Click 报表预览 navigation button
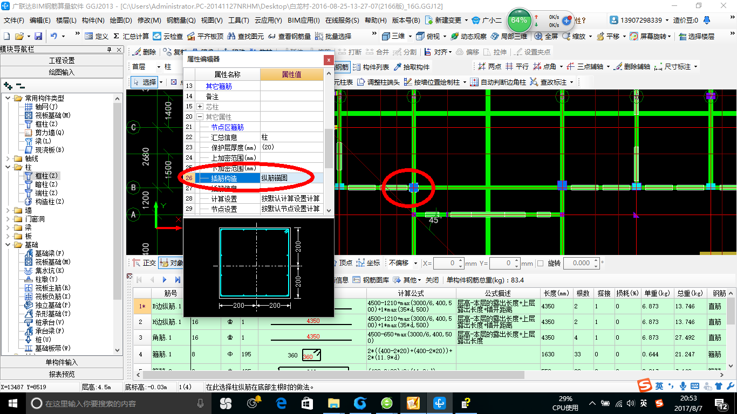Screen dimensions: 737x414 point(62,374)
